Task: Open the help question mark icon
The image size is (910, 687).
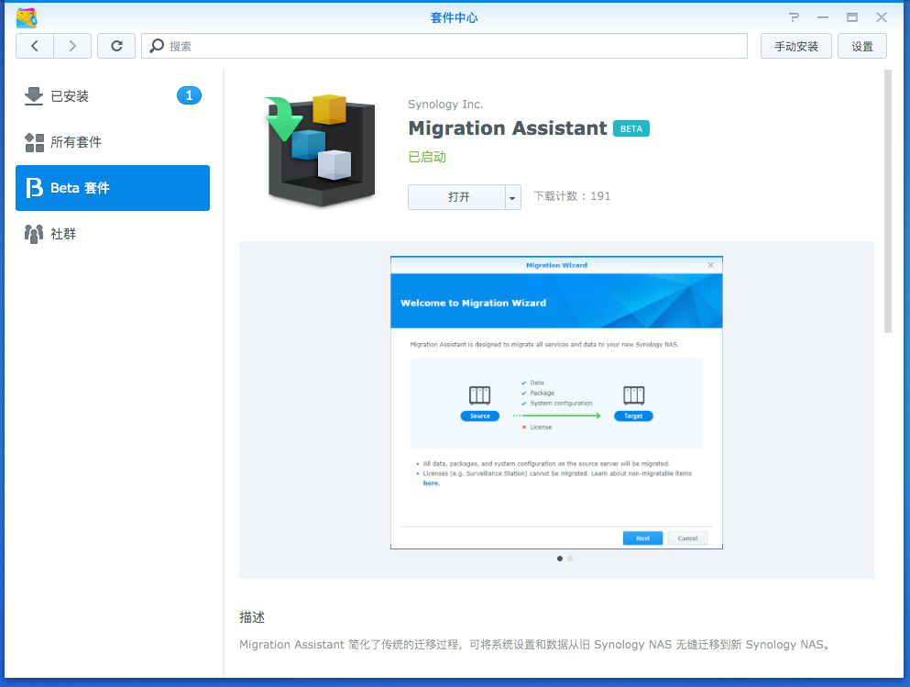Action: click(x=794, y=17)
